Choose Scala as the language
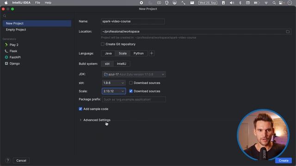296x166 pixels. click(x=123, y=53)
